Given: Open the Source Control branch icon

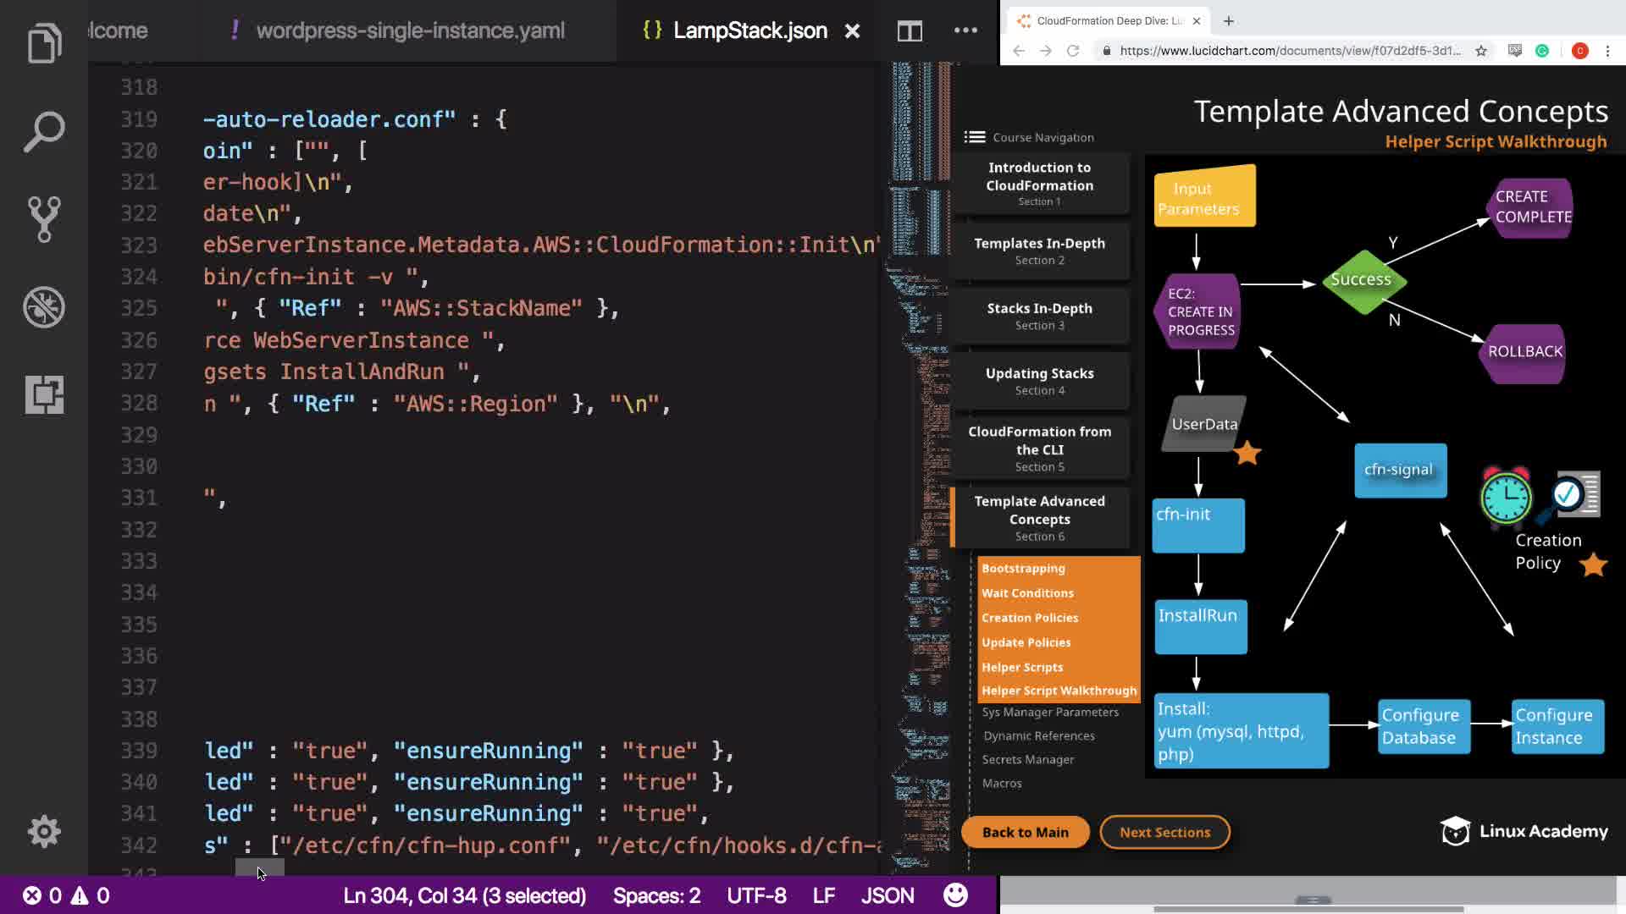Looking at the screenshot, I should [x=44, y=219].
